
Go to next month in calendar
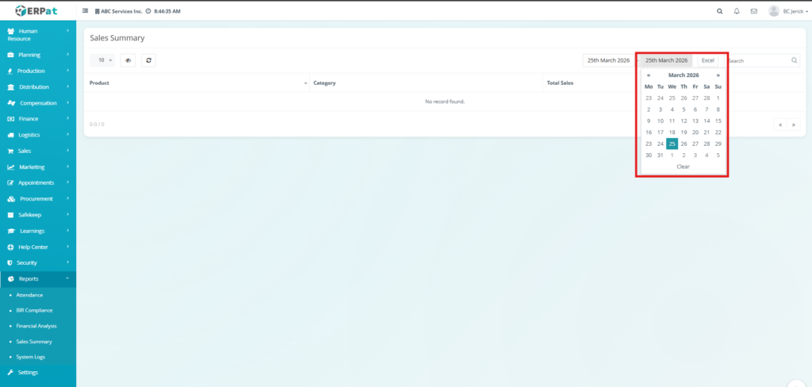[718, 75]
